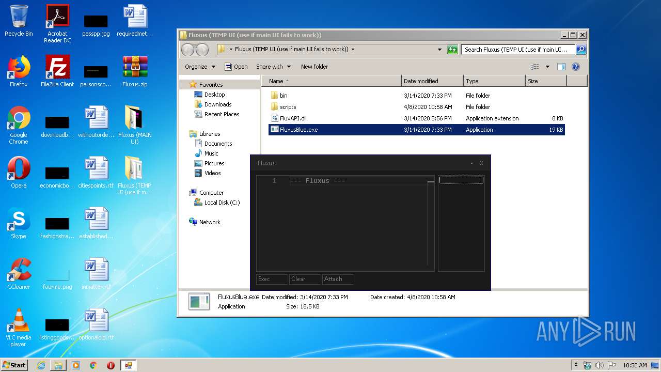This screenshot has height=372, width=661.
Task: Open Explorer help button
Action: (x=576, y=67)
